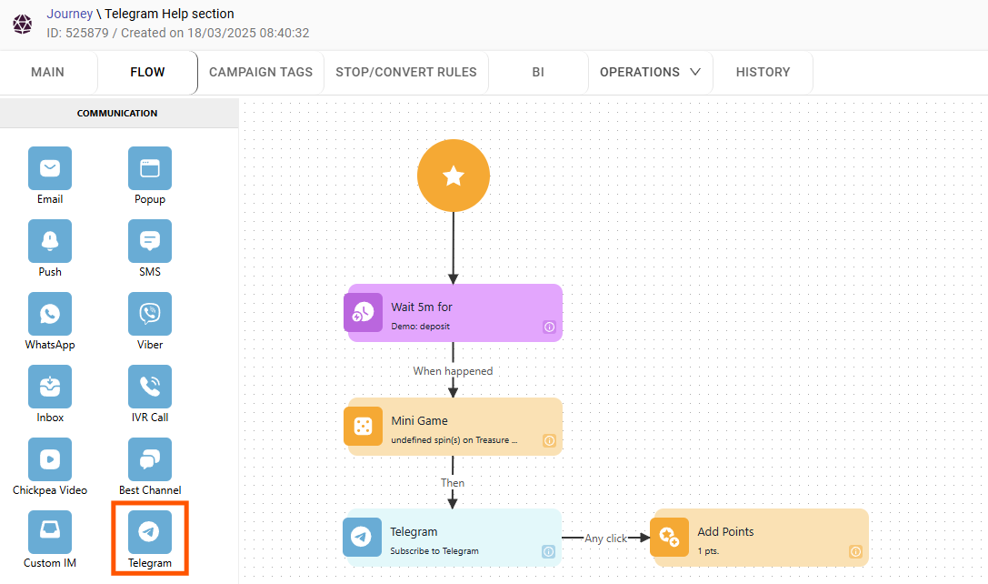Select the orange star start node
The width and height of the screenshot is (988, 584).
tap(454, 176)
